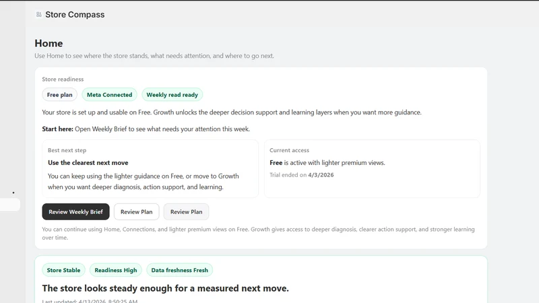
Task: Click the highlighted item in left sidebar
Action: click(10, 205)
